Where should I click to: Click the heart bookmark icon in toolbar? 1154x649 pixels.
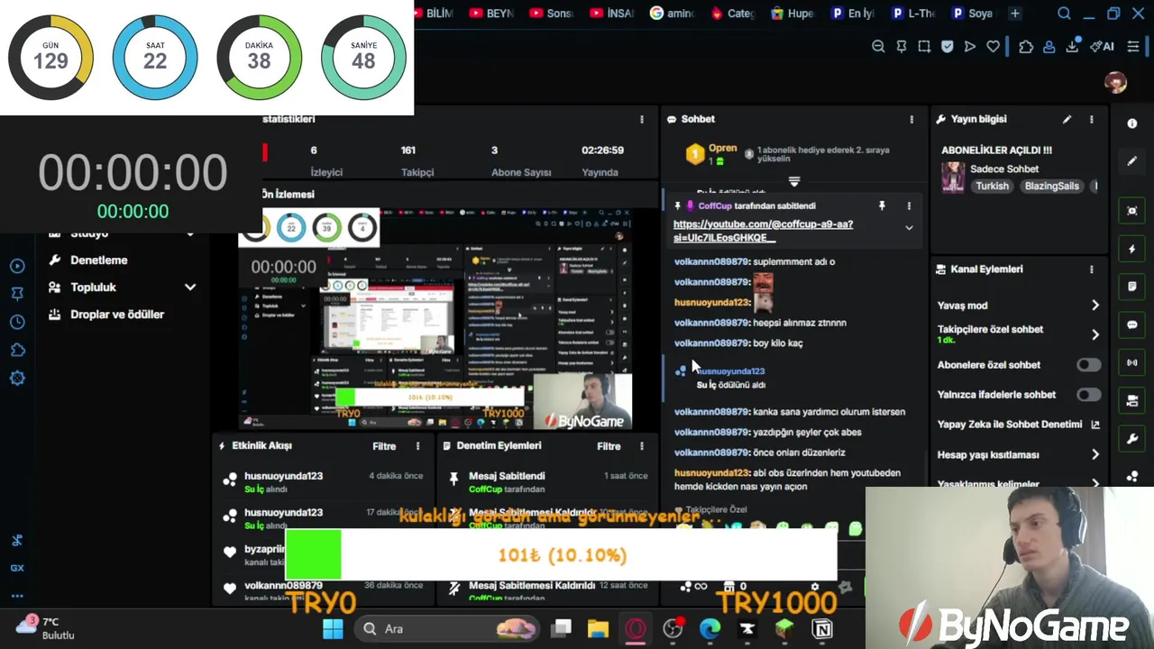click(993, 47)
